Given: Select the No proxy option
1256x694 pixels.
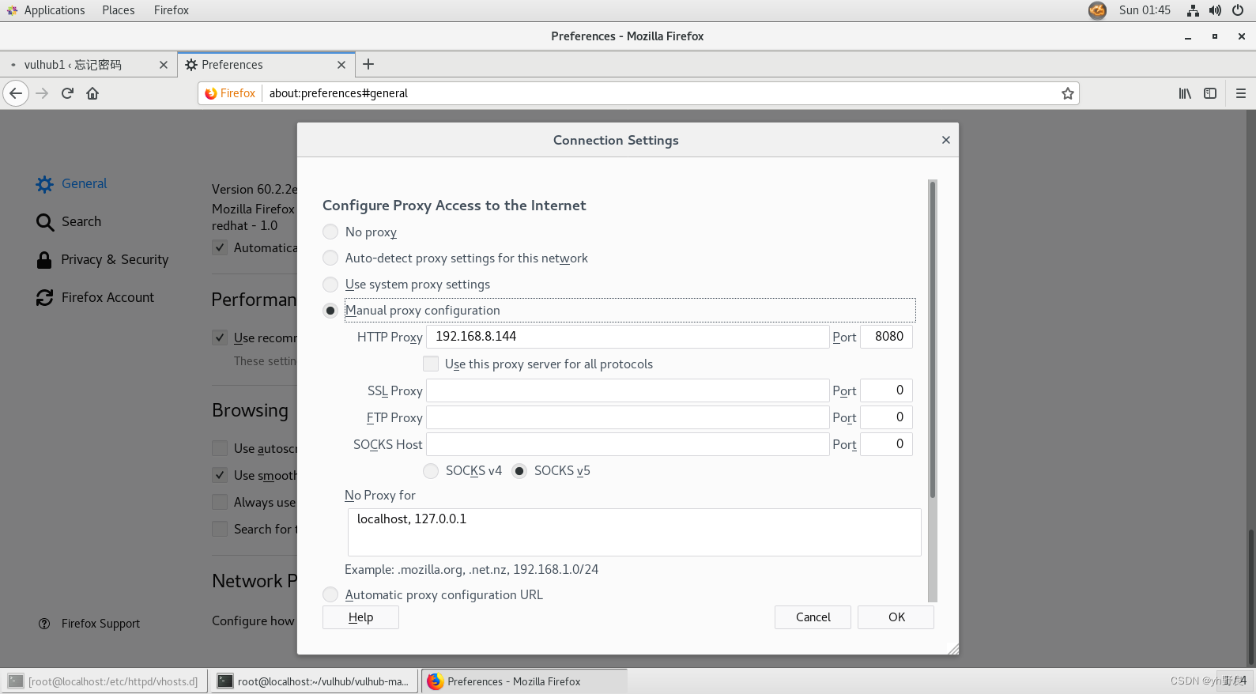Looking at the screenshot, I should 330,232.
